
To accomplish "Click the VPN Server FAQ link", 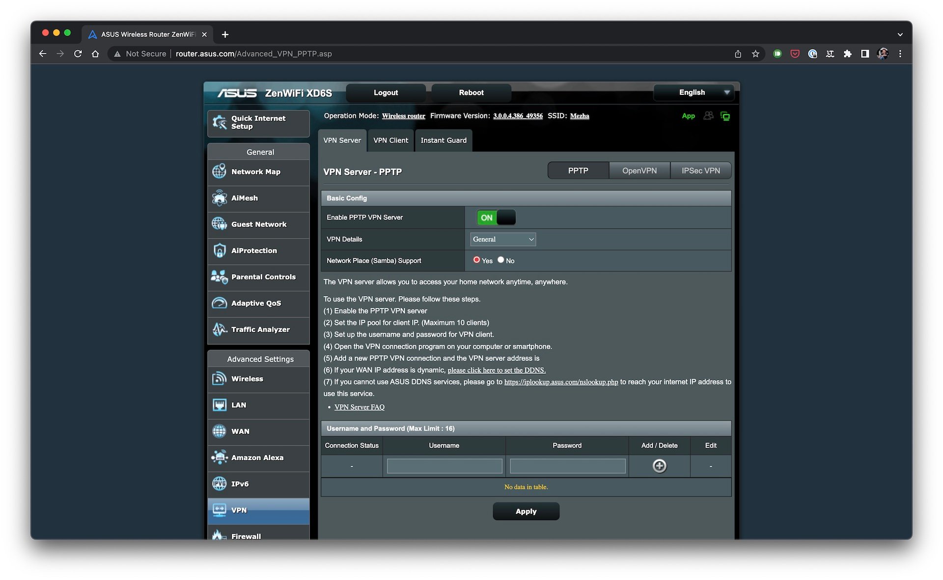I will [x=360, y=407].
